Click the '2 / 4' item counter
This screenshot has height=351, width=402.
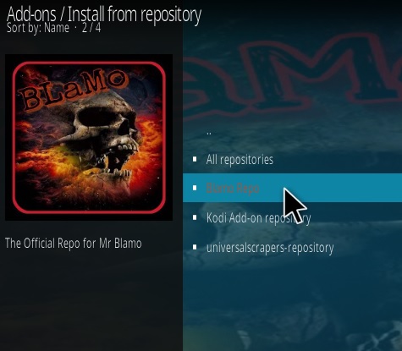click(91, 28)
